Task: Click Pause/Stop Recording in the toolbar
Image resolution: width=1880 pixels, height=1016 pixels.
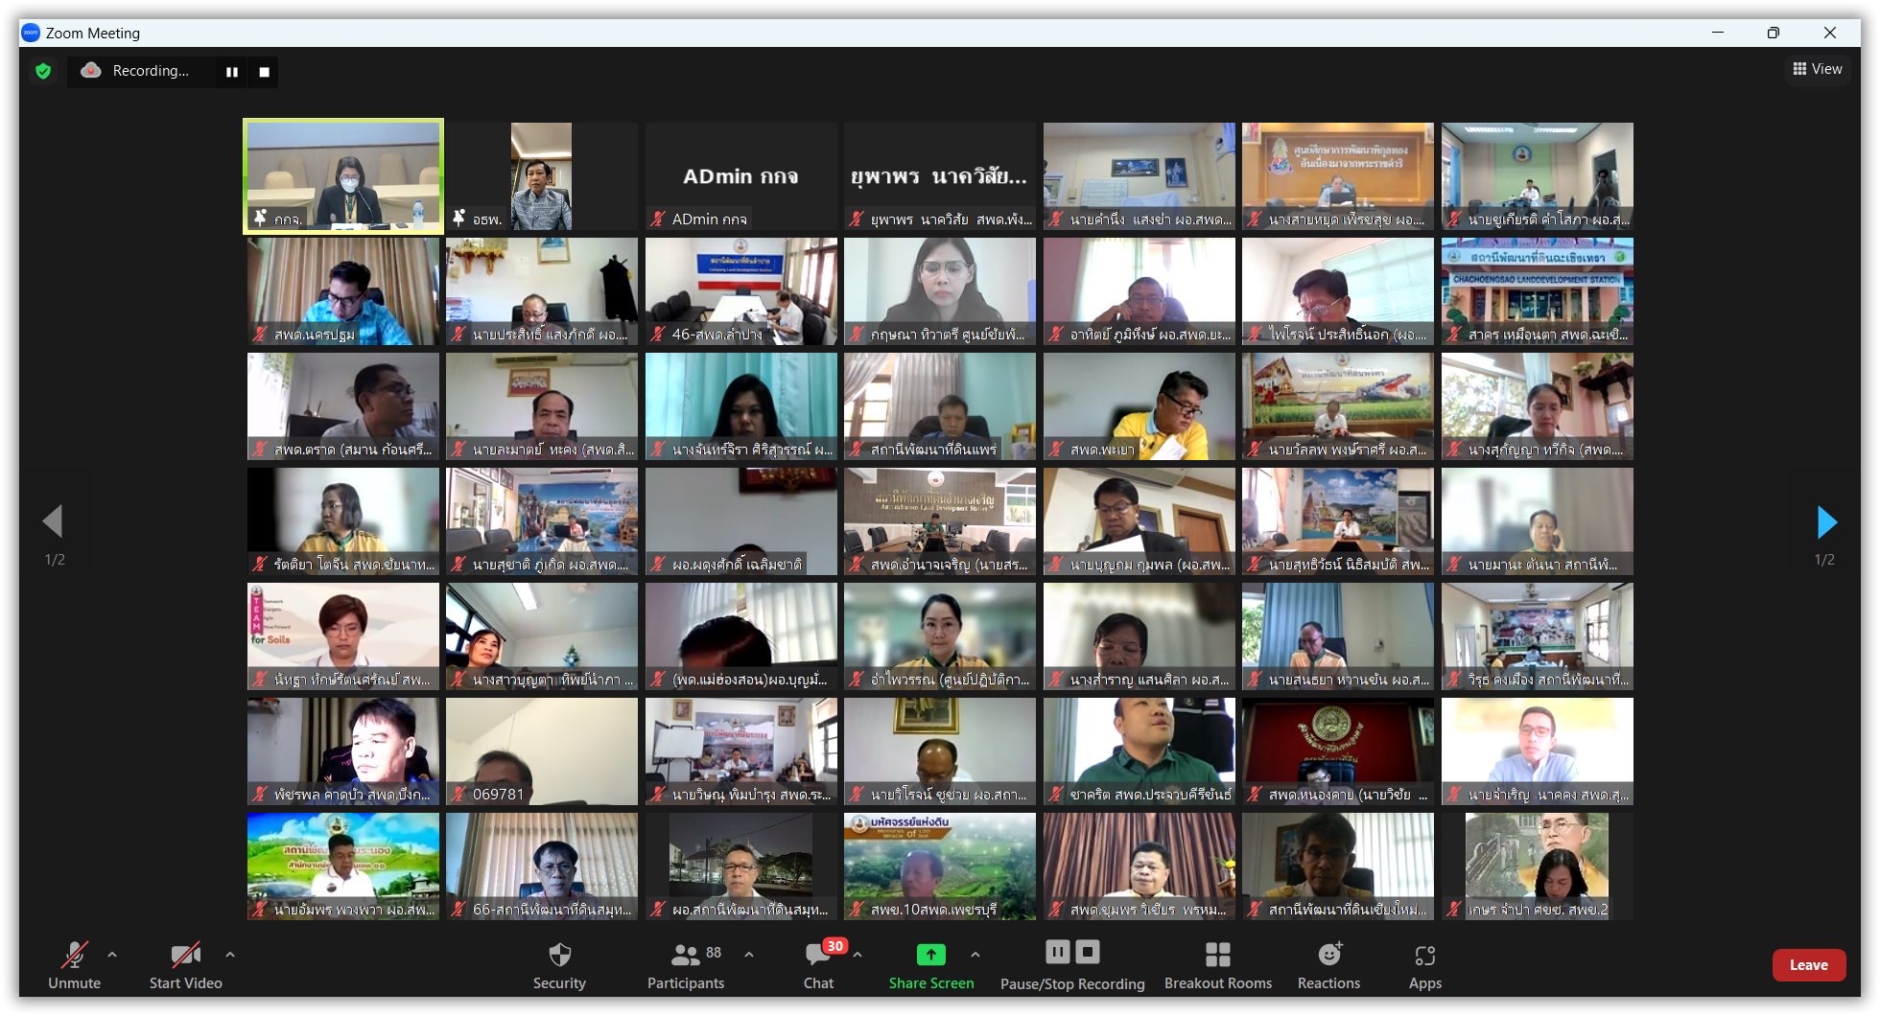Action: (x=1071, y=964)
